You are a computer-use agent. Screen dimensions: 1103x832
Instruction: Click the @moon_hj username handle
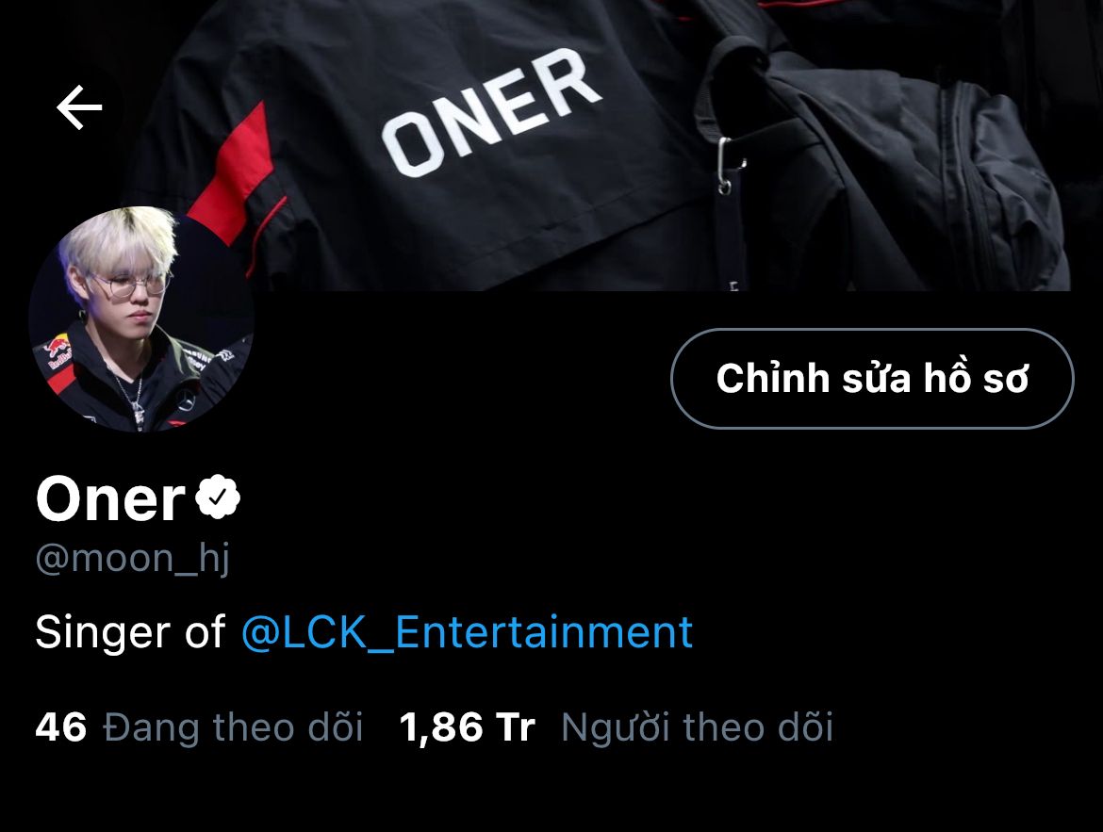tap(132, 559)
